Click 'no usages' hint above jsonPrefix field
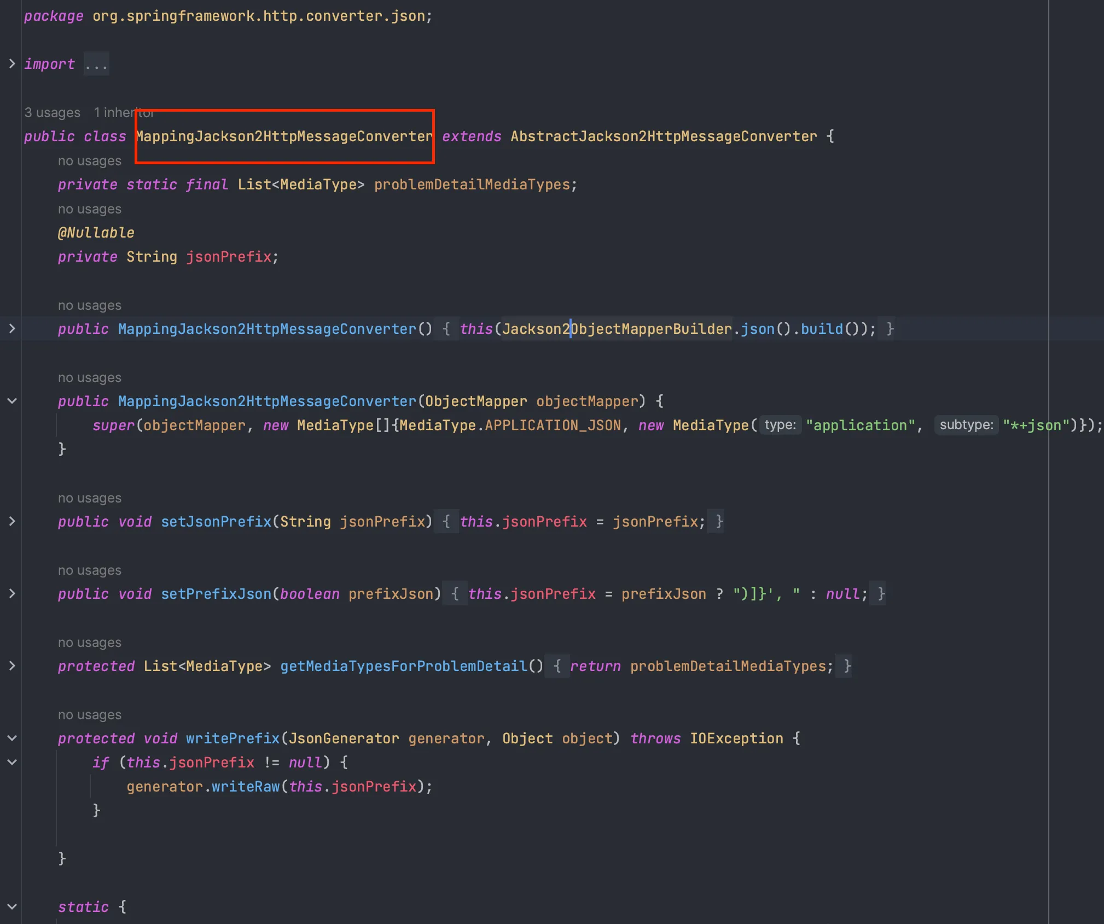This screenshot has height=924, width=1104. pyautogui.click(x=90, y=209)
